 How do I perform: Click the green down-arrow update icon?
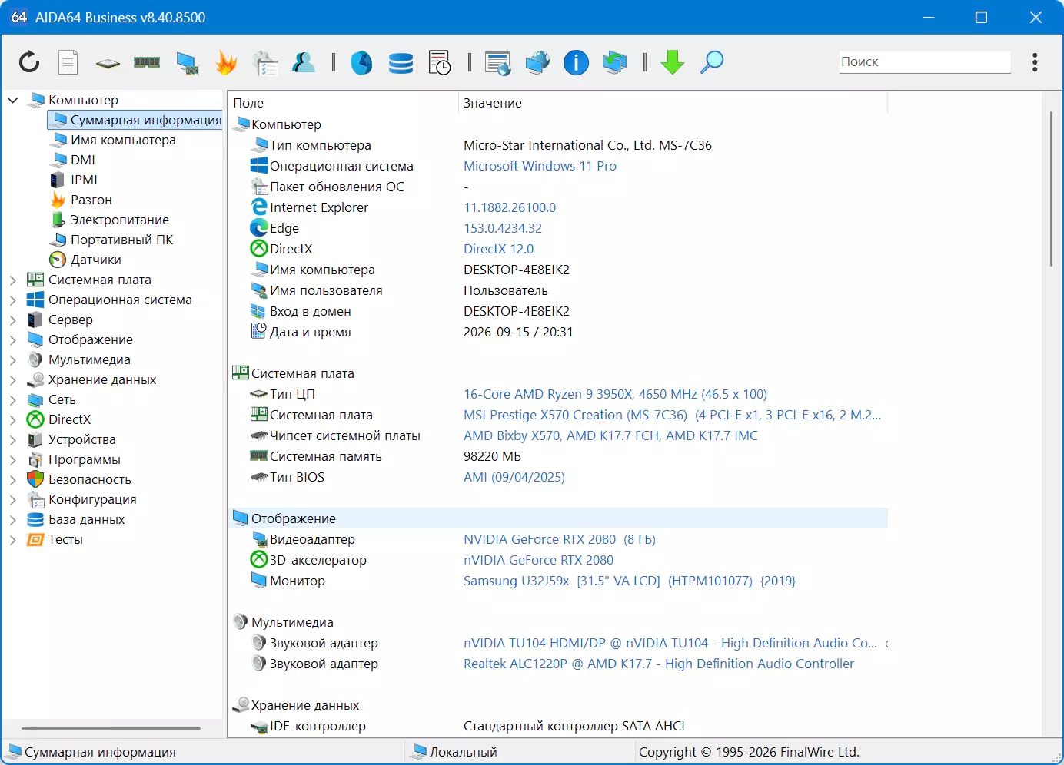tap(673, 62)
